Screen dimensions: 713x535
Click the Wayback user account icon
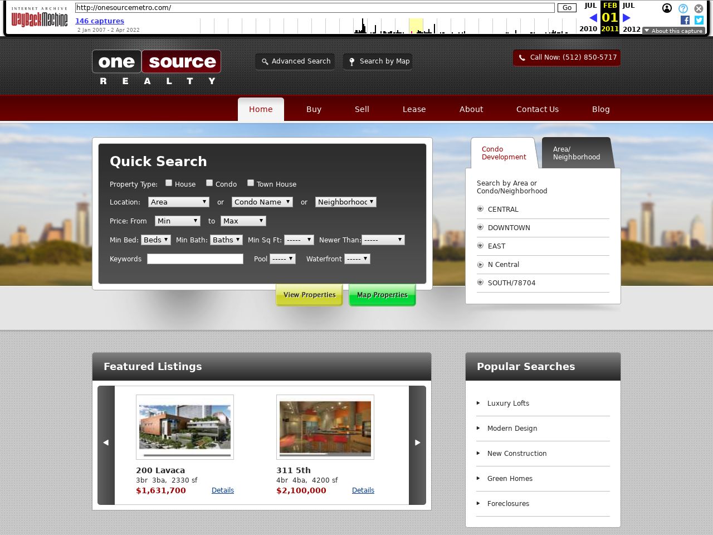click(667, 8)
